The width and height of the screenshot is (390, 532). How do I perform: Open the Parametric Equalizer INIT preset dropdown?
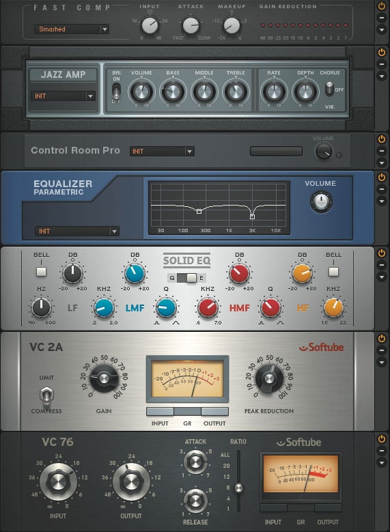(76, 232)
